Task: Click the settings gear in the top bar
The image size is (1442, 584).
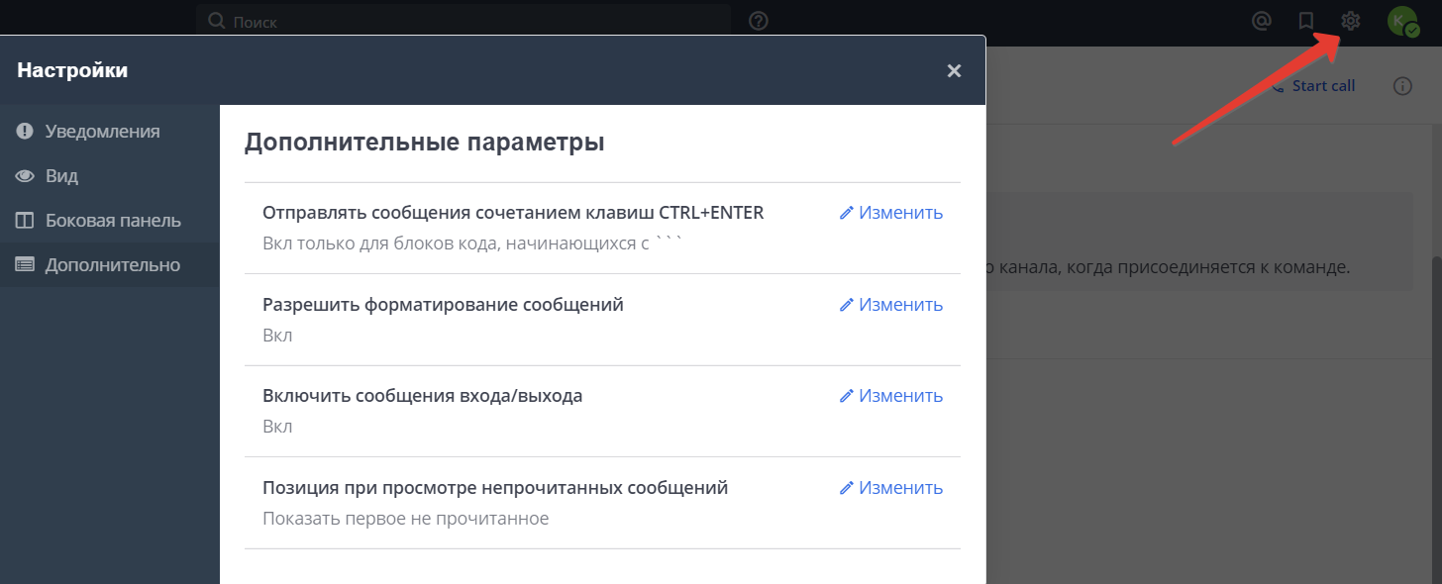Action: click(1350, 20)
